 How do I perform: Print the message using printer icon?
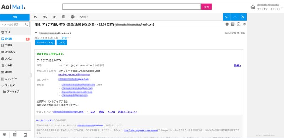click(x=227, y=24)
